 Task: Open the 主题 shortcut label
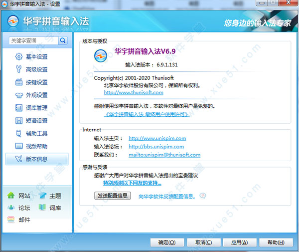point(55,196)
